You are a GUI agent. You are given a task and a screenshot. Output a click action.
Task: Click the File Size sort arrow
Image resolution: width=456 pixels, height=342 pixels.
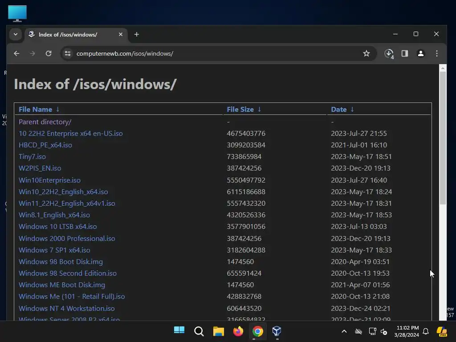259,110
